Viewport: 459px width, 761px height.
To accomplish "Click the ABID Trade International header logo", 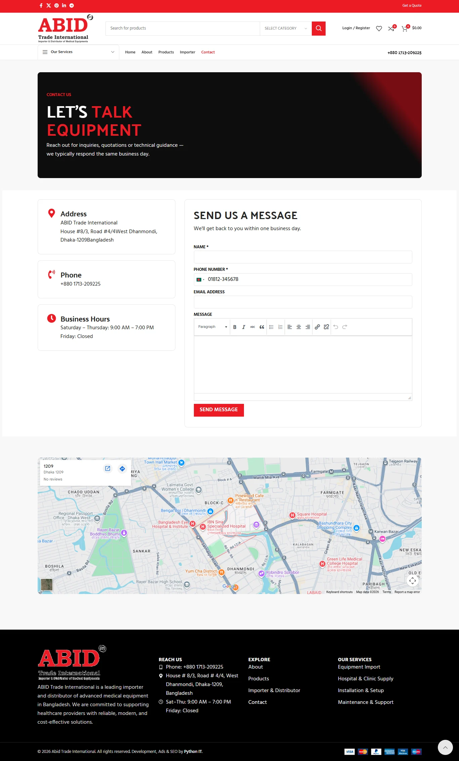I will (x=65, y=29).
